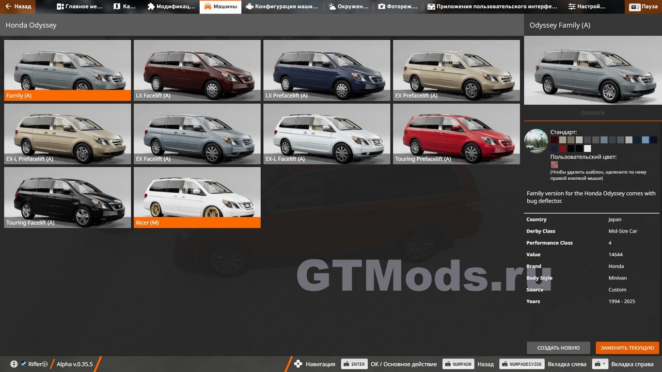Click the globe language icon
The height and width of the screenshot is (372, 662).
click(14, 364)
